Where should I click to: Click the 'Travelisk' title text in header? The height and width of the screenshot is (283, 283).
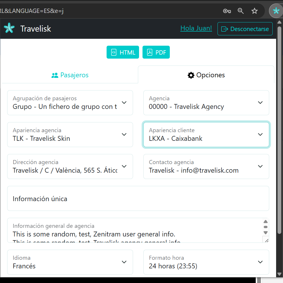click(x=36, y=29)
